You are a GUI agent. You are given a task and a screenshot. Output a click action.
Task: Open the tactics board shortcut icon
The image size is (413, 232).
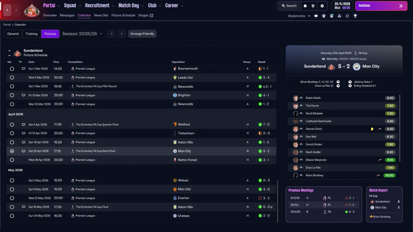[332, 16]
